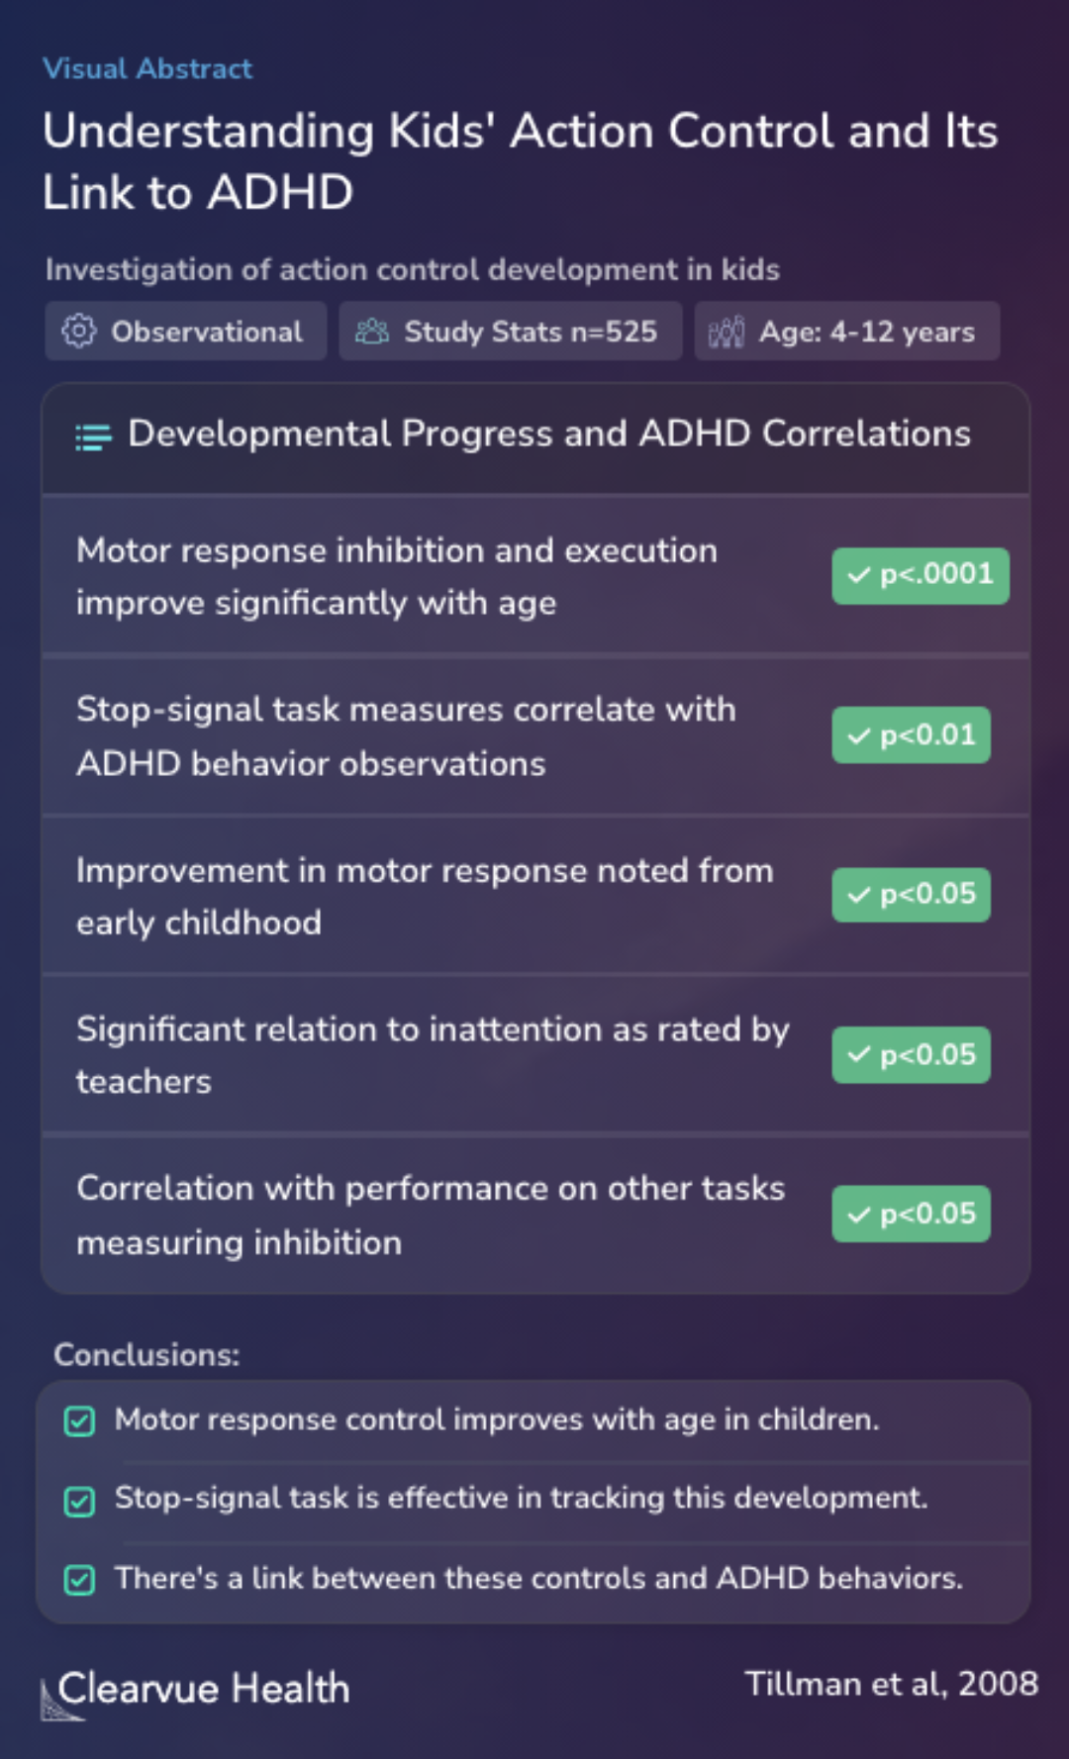Click checkmark icon in p<.0001 badge
1069x1759 pixels.
point(859,575)
